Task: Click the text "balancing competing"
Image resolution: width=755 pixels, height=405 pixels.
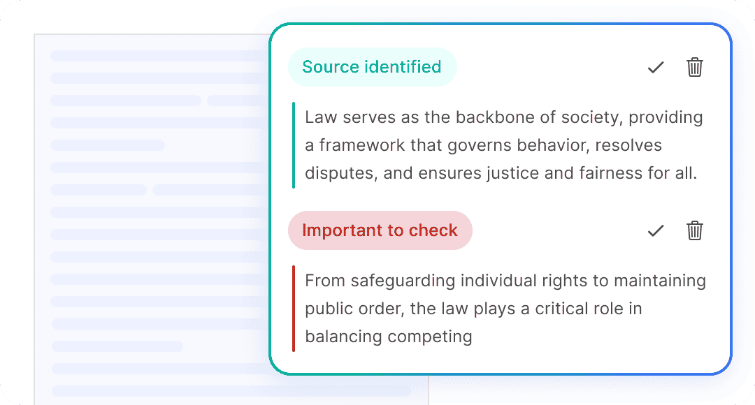Action: pos(389,337)
